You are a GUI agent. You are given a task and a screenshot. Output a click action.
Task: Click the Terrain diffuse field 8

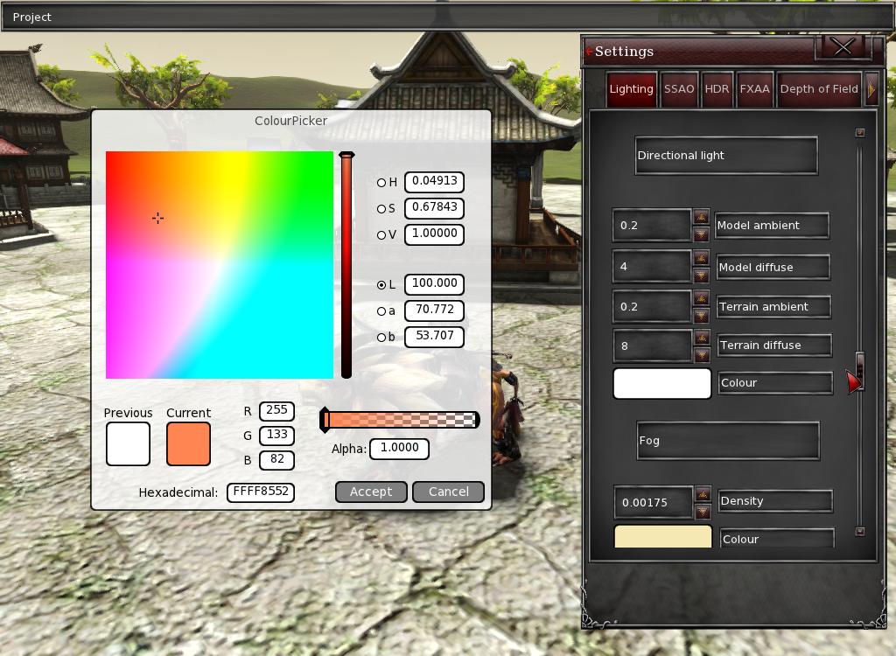coord(653,345)
